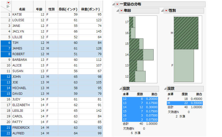The image size is (222, 137).
Task: Click the weight cell 128 for JAMES
Action: click(x=91, y=48)
